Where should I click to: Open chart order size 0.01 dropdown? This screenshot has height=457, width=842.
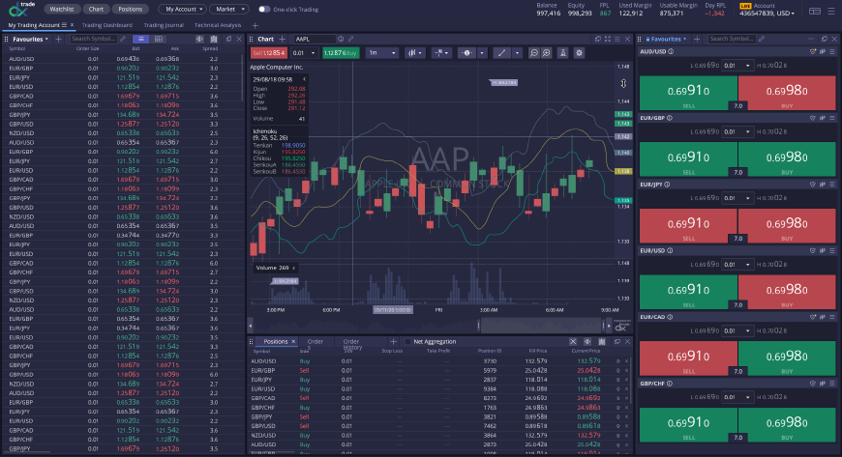coord(305,53)
